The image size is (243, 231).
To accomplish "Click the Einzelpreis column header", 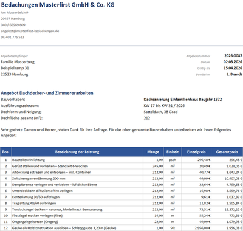I will tap(196, 152).
